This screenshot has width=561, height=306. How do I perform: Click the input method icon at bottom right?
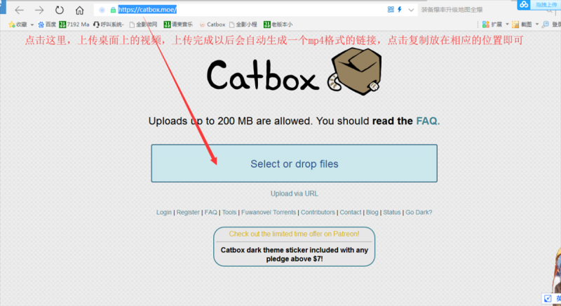(548, 298)
